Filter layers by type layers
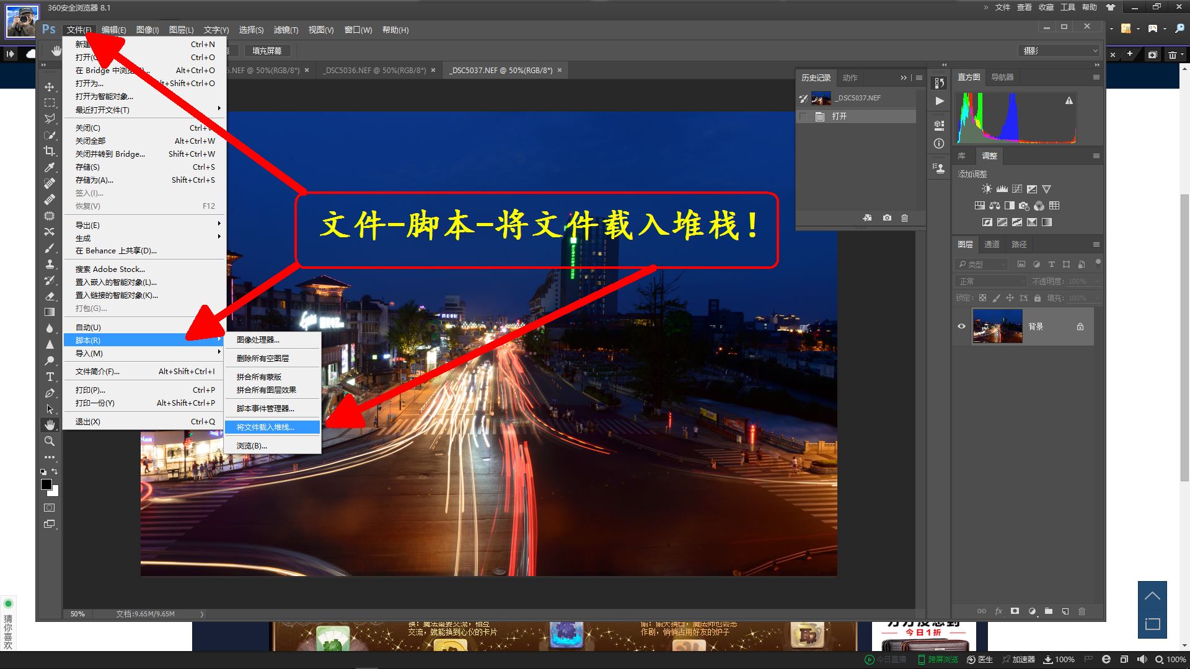1190x669 pixels. (1051, 264)
